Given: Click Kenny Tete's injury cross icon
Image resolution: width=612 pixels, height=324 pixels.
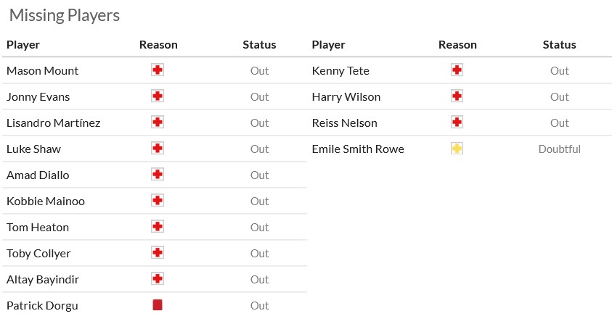Looking at the screenshot, I should click(x=457, y=70).
